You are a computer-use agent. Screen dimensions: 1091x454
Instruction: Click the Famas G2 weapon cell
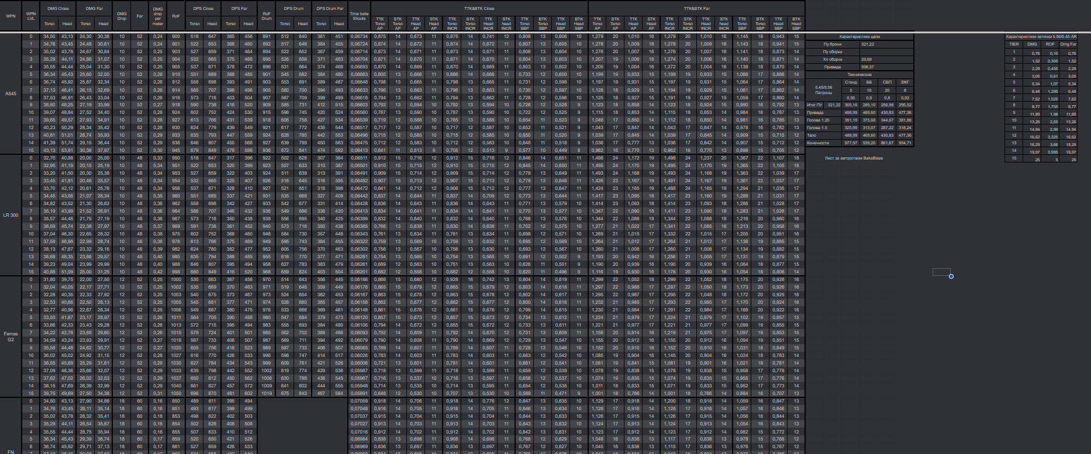11,337
